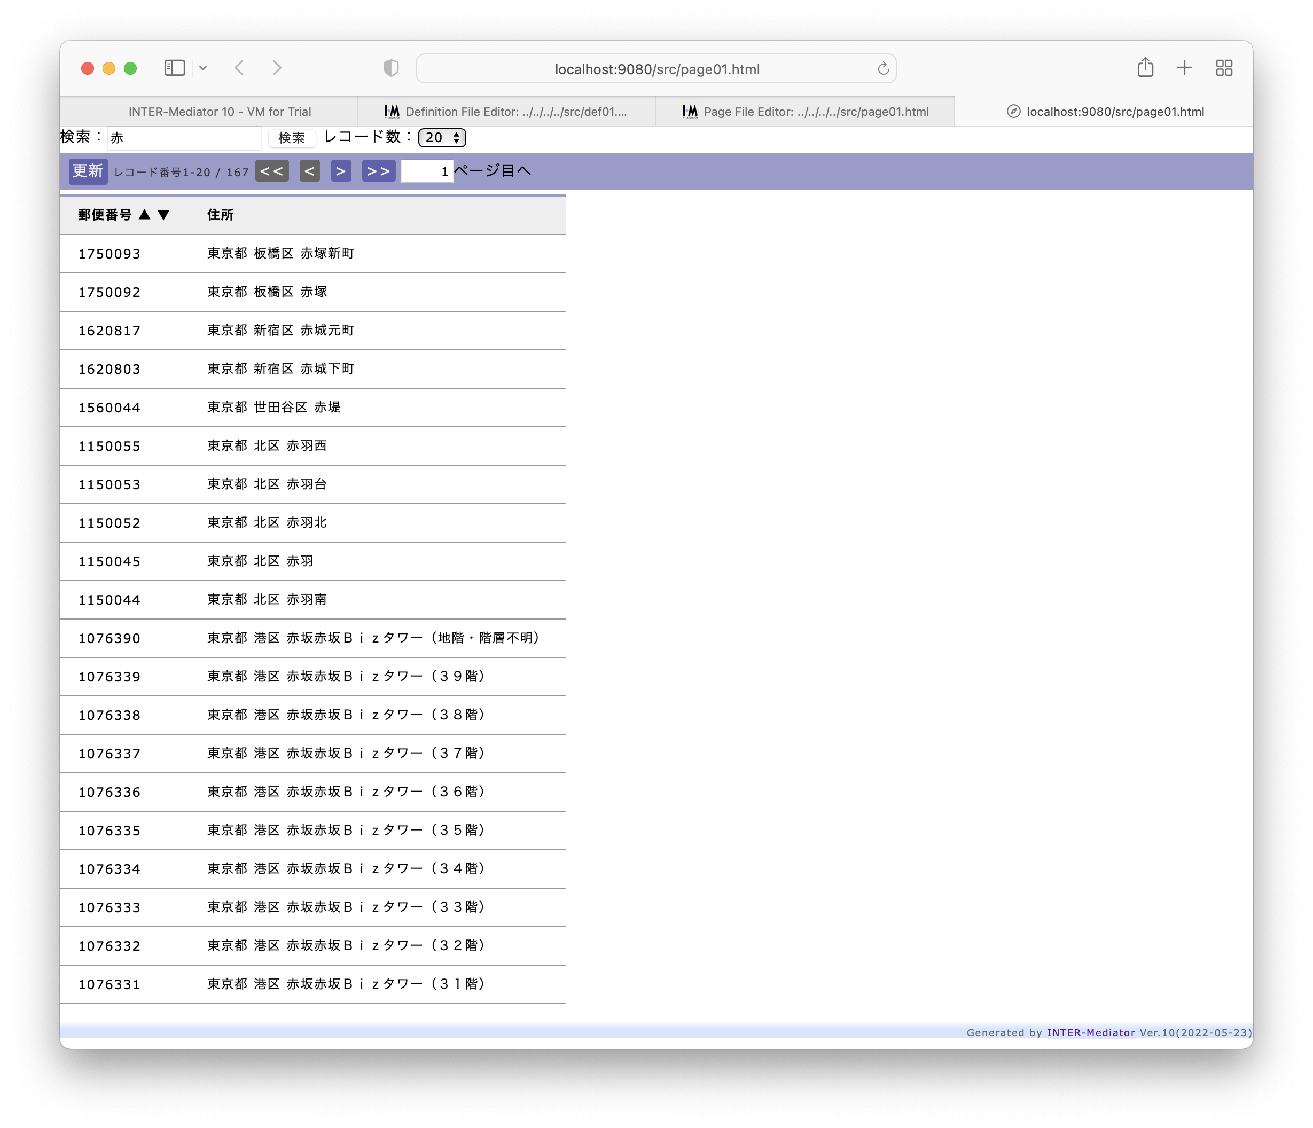Show the tab overview grid icon

[x=1224, y=68]
